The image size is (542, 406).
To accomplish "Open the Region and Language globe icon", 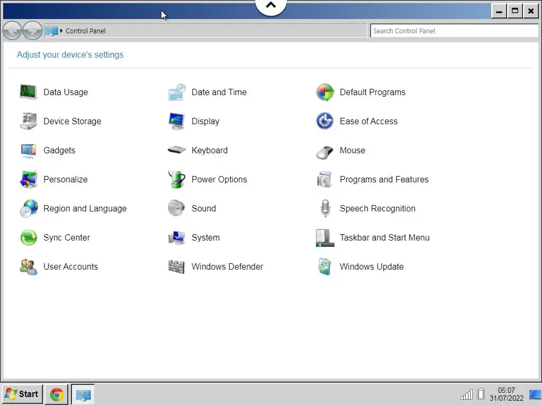I will pos(29,208).
